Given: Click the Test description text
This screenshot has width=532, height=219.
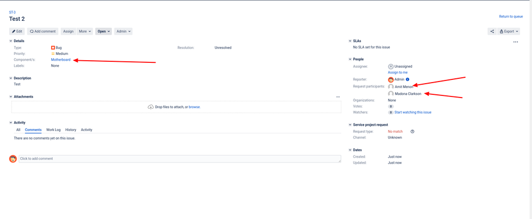Looking at the screenshot, I should [x=17, y=84].
